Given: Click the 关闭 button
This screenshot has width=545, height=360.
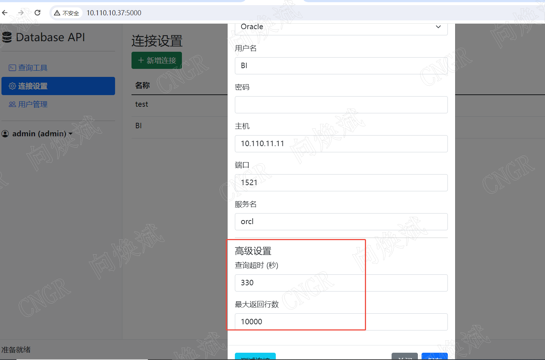Looking at the screenshot, I should point(404,358).
